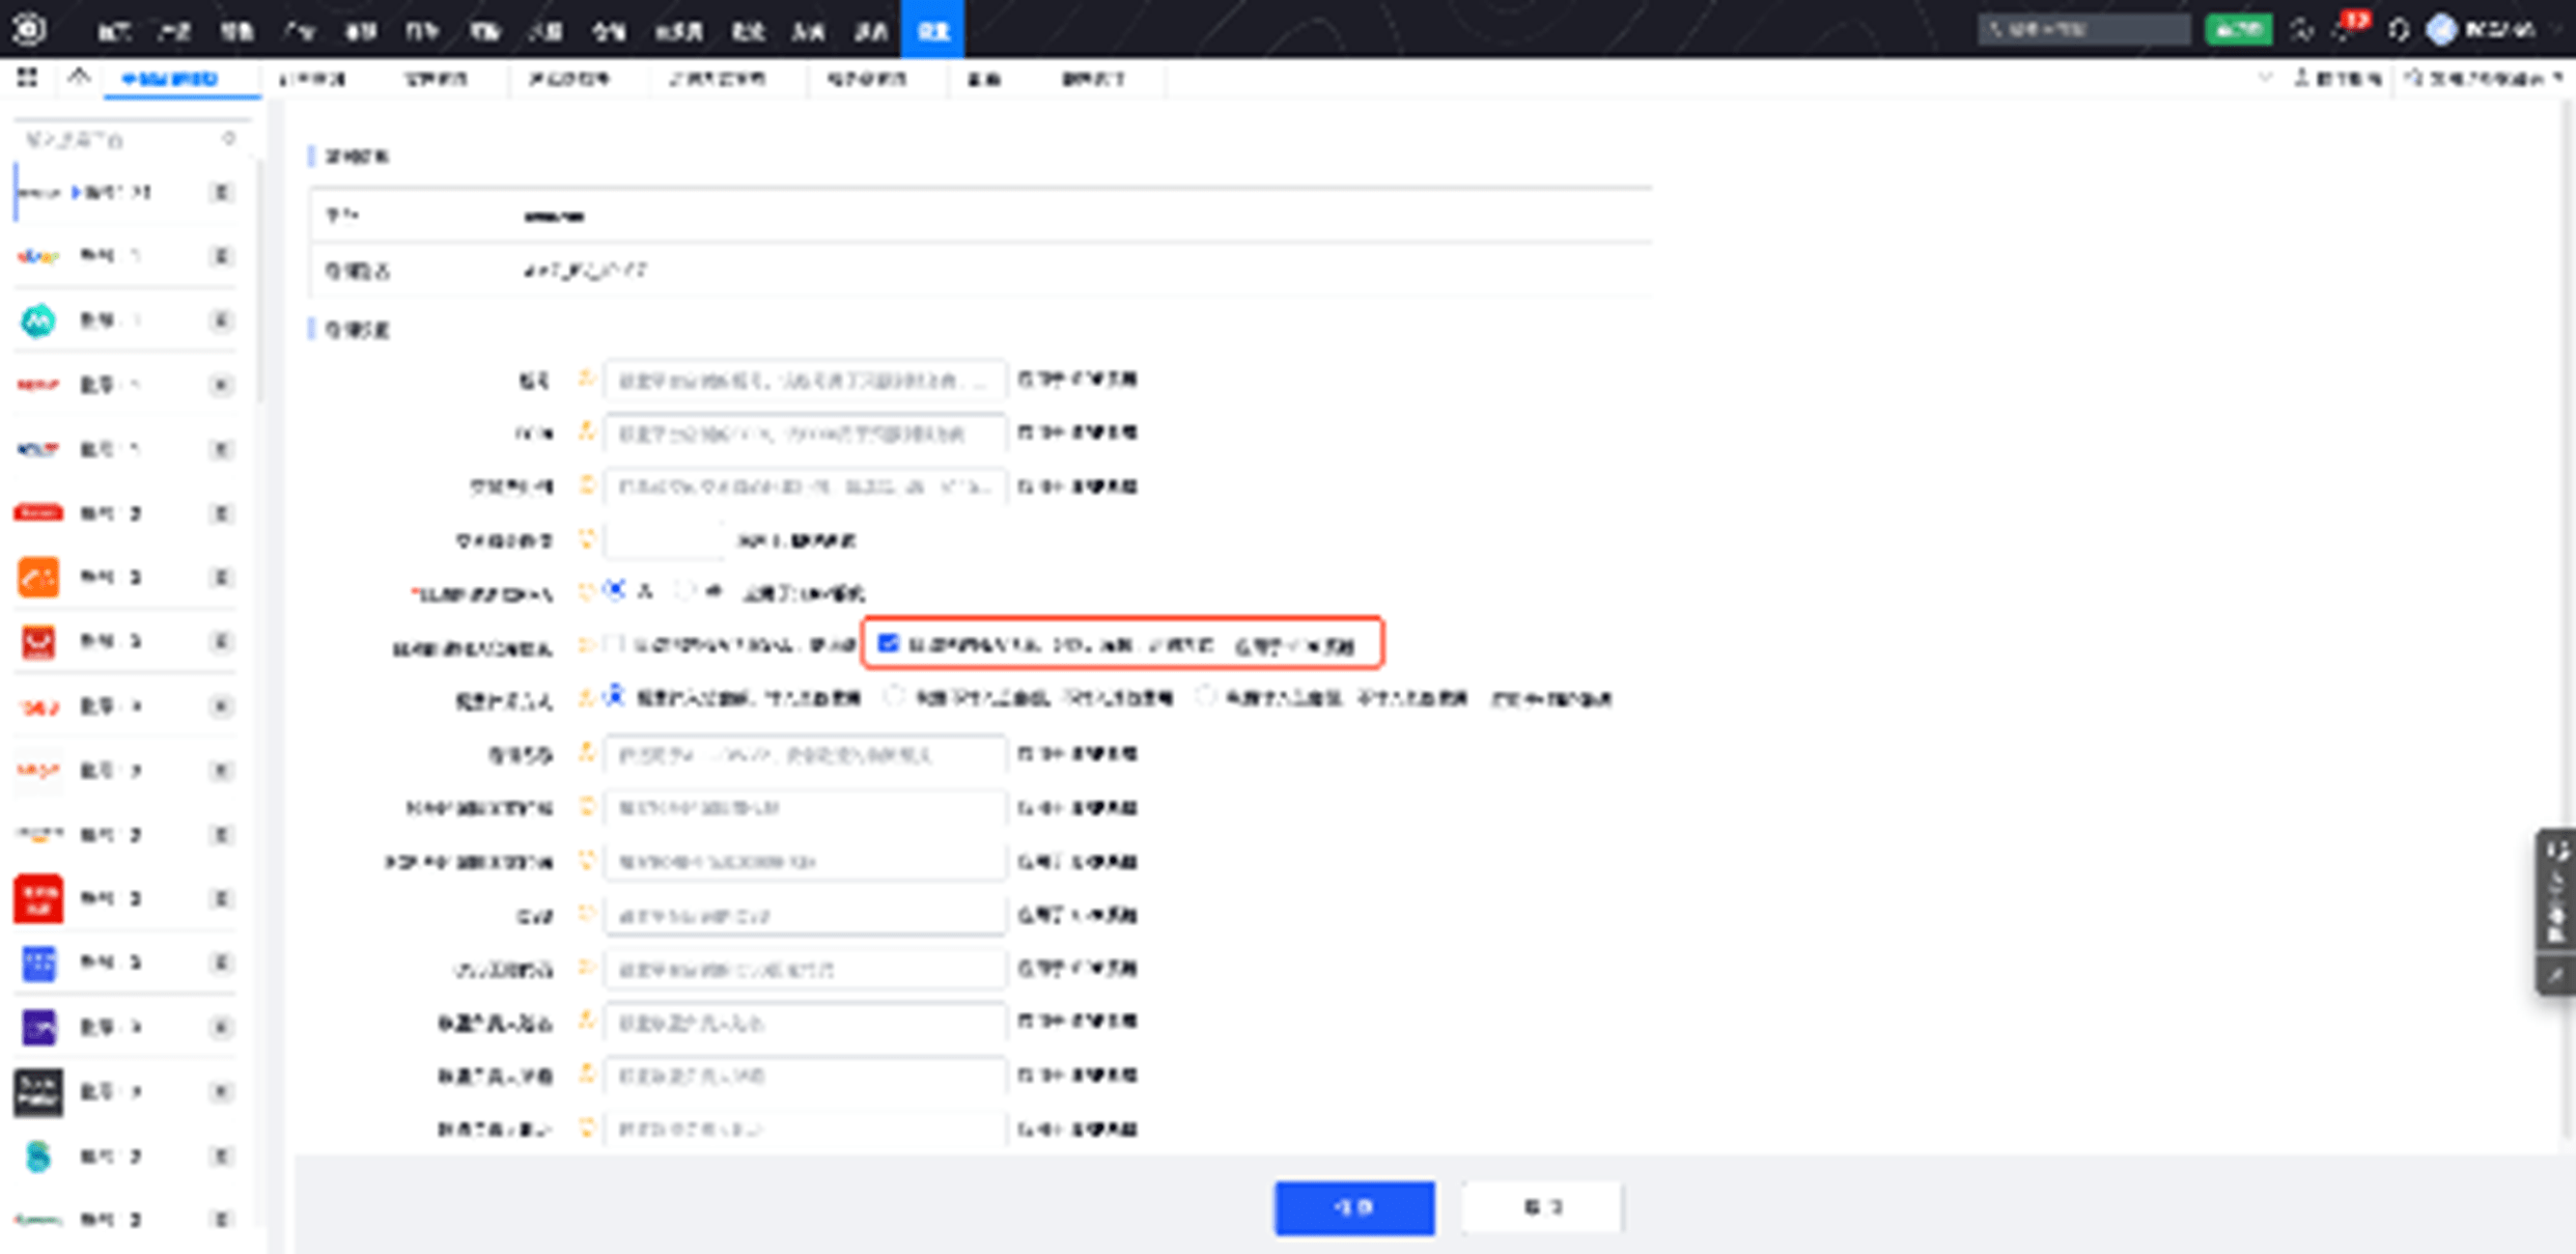The image size is (2576, 1254).
Task: Click the eBay platform logo in sidebar
Action: pos(38,256)
